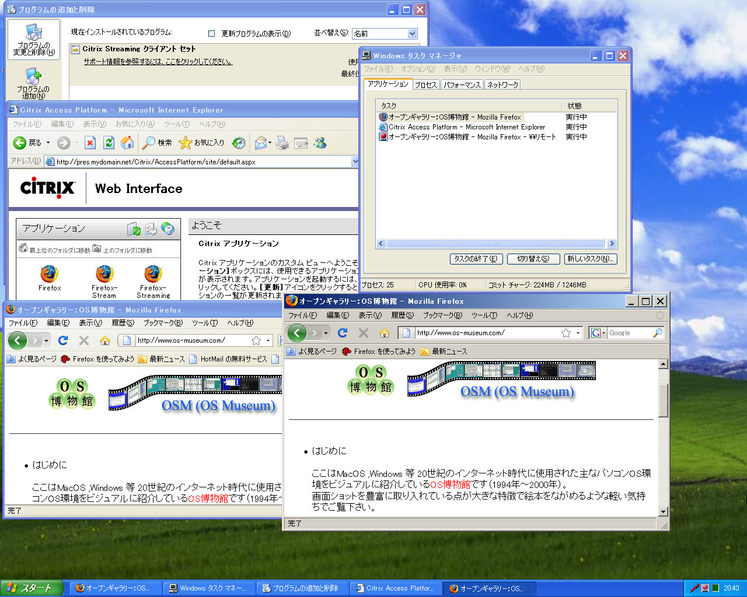Click horizontal scrollbar in Task Manager task list
Screen dimensions: 747x597
[x=495, y=244]
